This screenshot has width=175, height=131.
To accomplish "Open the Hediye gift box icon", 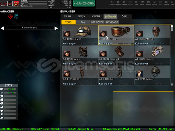I will pyautogui.click(x=142, y=2).
